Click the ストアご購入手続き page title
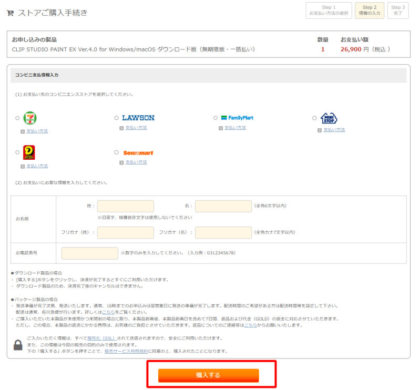 click(x=53, y=13)
